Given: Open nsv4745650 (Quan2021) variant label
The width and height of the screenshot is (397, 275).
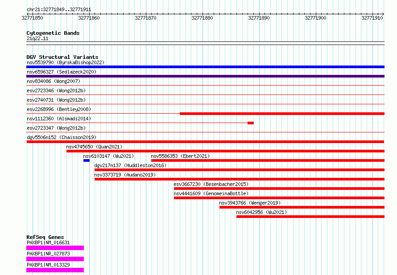Looking at the screenshot, I should click(94, 147).
